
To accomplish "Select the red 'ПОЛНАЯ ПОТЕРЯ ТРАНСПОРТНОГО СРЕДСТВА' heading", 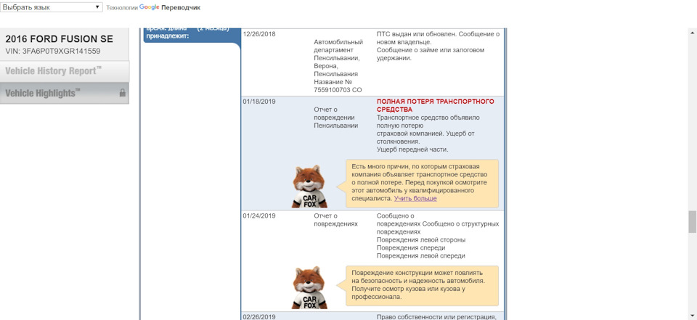I will click(435, 105).
